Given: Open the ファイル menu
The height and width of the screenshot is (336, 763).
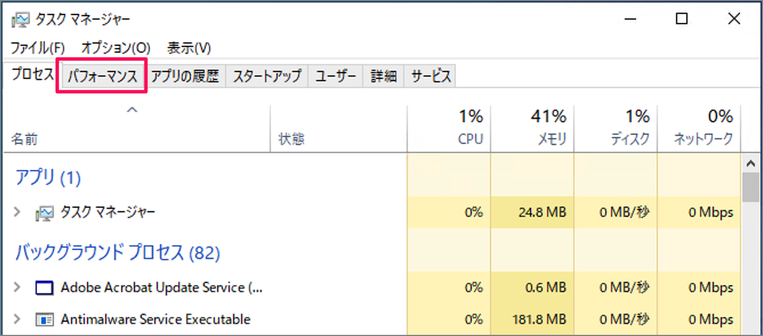Looking at the screenshot, I should click(x=36, y=48).
